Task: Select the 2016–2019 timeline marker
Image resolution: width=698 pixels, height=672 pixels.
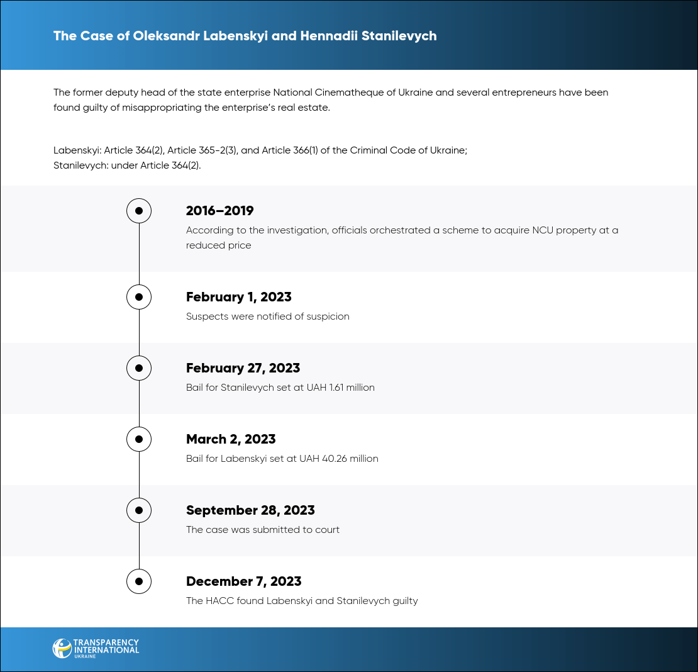Action: (139, 211)
